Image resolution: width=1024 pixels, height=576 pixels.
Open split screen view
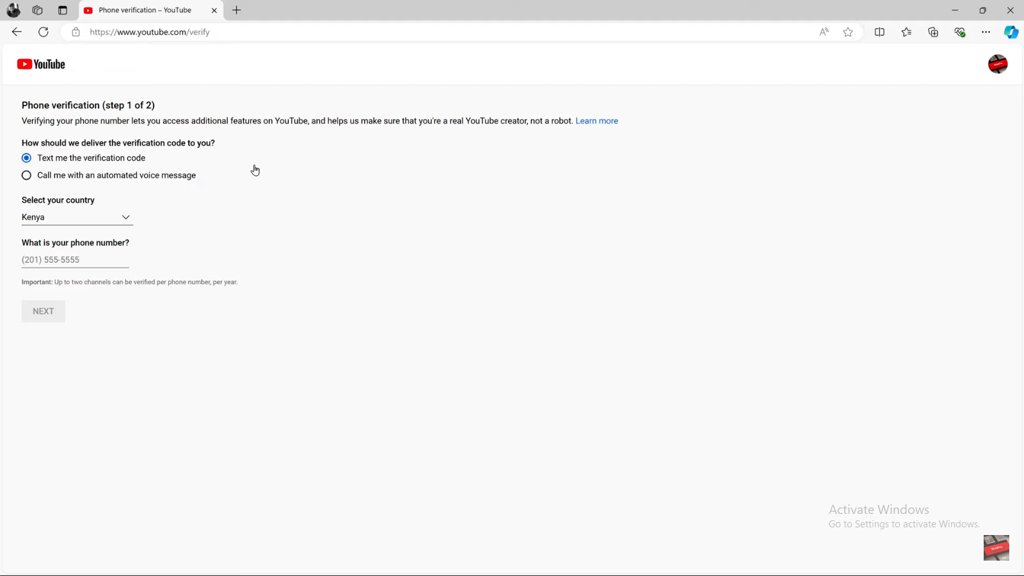(879, 32)
